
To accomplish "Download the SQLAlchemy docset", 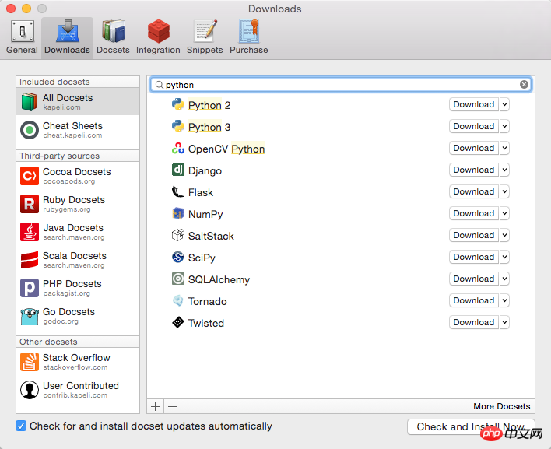I will 474,279.
